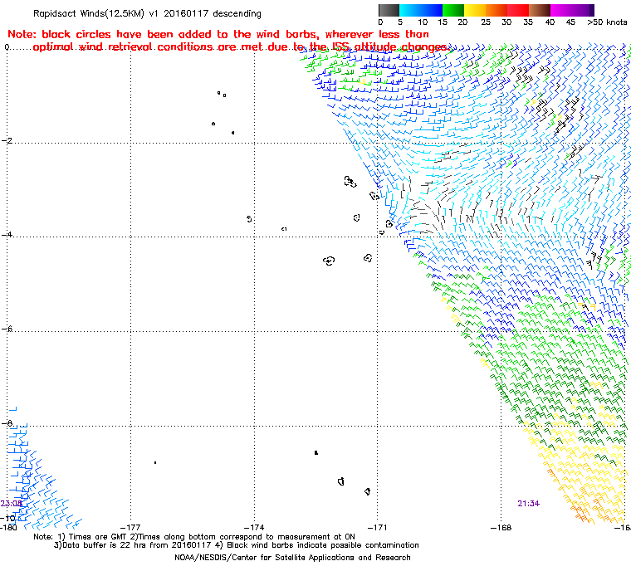Screen dimensions: 631x571
Task: Click footer note 'Data buffer is 22 hrs'
Action: pyautogui.click(x=103, y=545)
